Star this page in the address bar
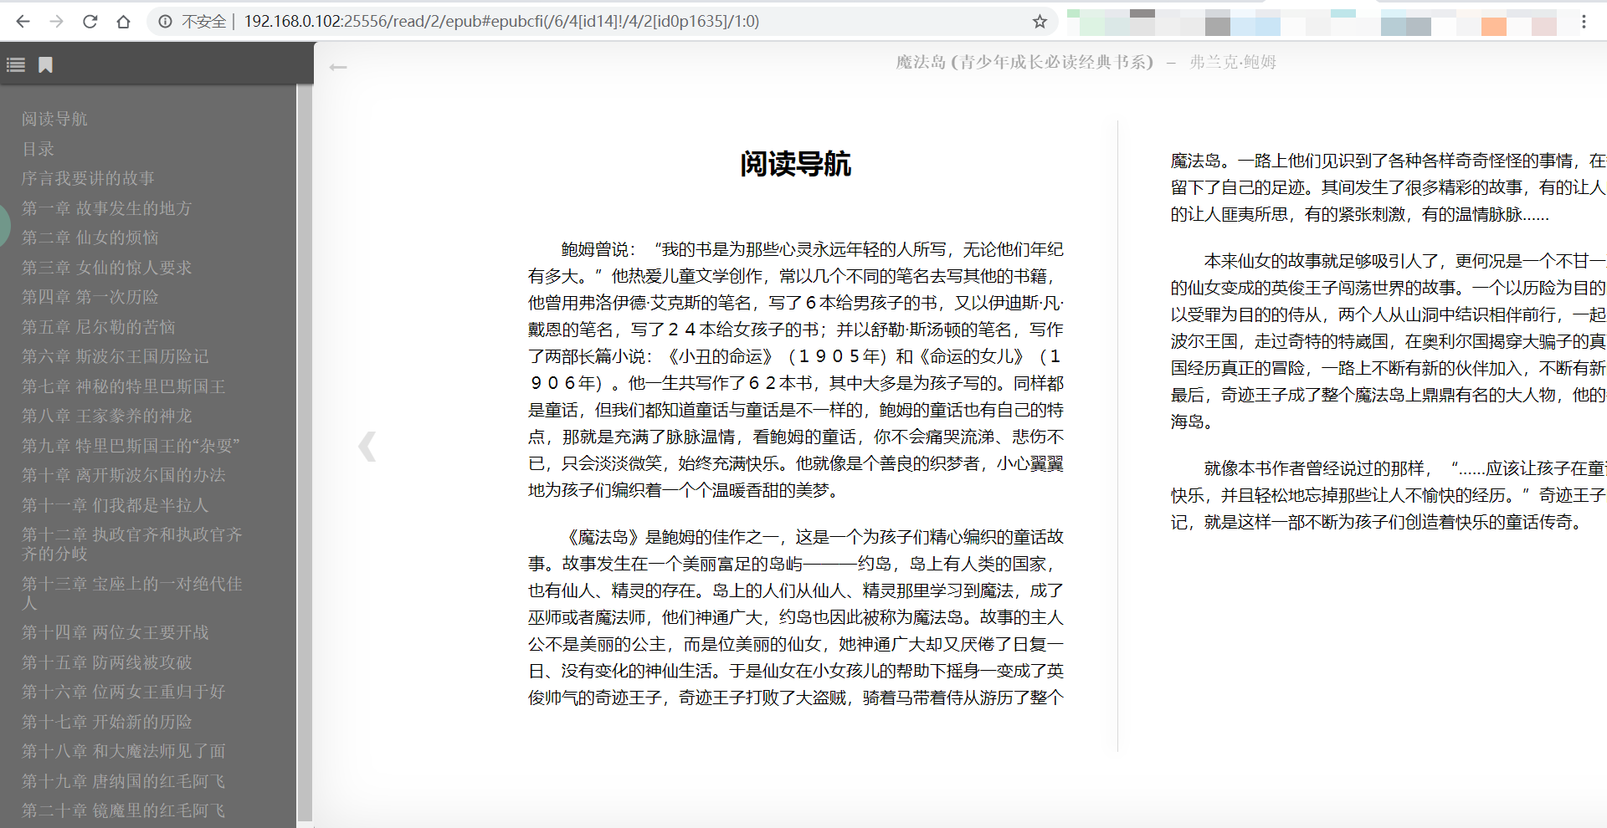 tap(1040, 22)
